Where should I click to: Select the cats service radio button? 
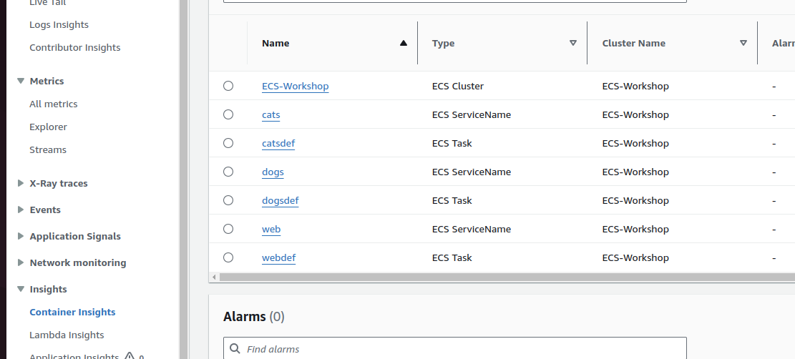(228, 114)
